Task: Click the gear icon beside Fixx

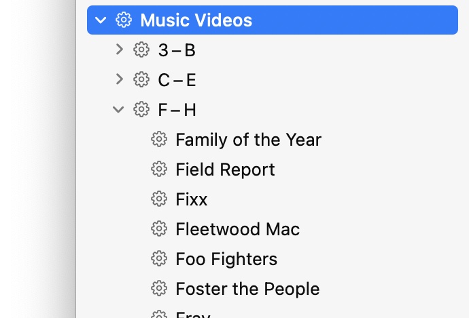Action: coord(158,199)
